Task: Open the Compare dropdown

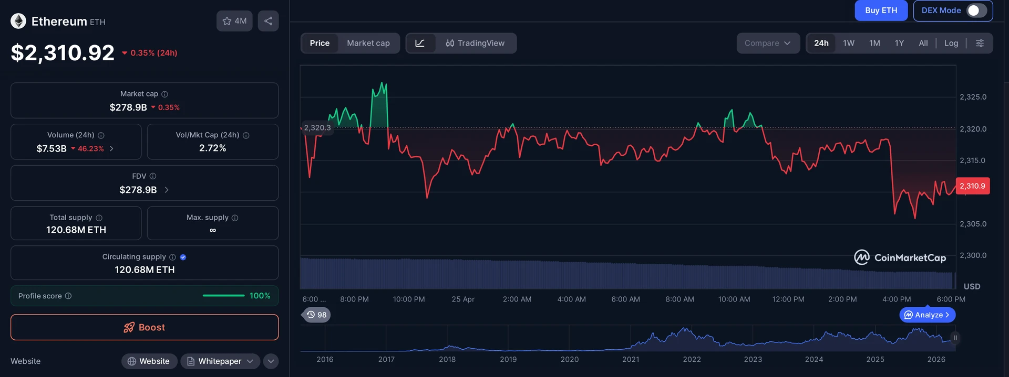Action: (768, 43)
